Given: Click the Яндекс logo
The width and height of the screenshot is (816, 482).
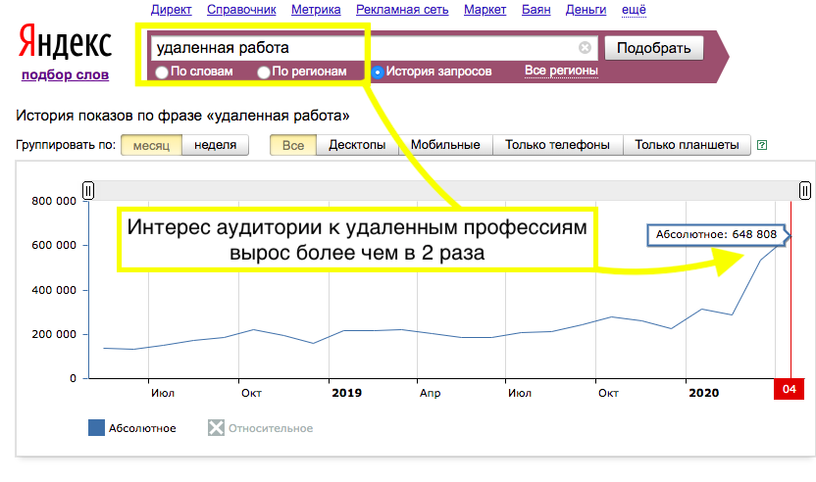Looking at the screenshot, I should click(x=65, y=41).
